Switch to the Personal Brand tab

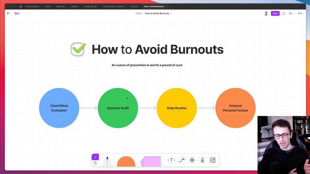point(32,6)
